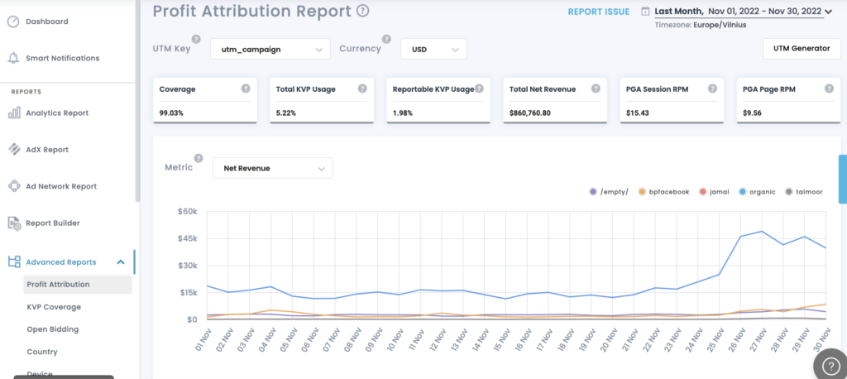This screenshot has height=379, width=847.
Task: Click the AdX Report icon
Action: click(x=14, y=150)
